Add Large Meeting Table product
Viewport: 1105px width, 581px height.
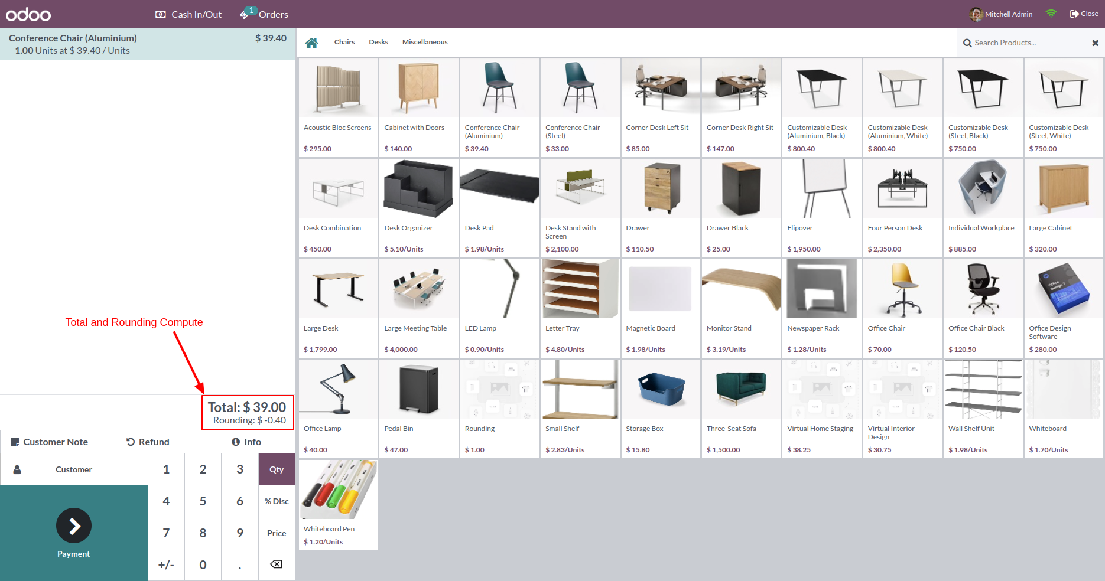coord(419,308)
